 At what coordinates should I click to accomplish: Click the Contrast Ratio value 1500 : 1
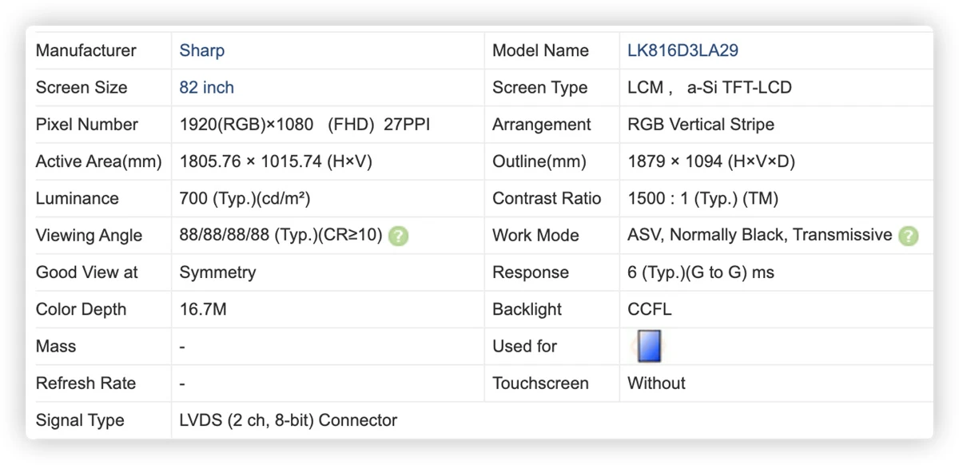[x=702, y=199]
